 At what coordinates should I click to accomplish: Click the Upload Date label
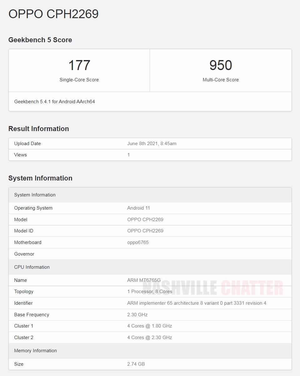point(27,144)
